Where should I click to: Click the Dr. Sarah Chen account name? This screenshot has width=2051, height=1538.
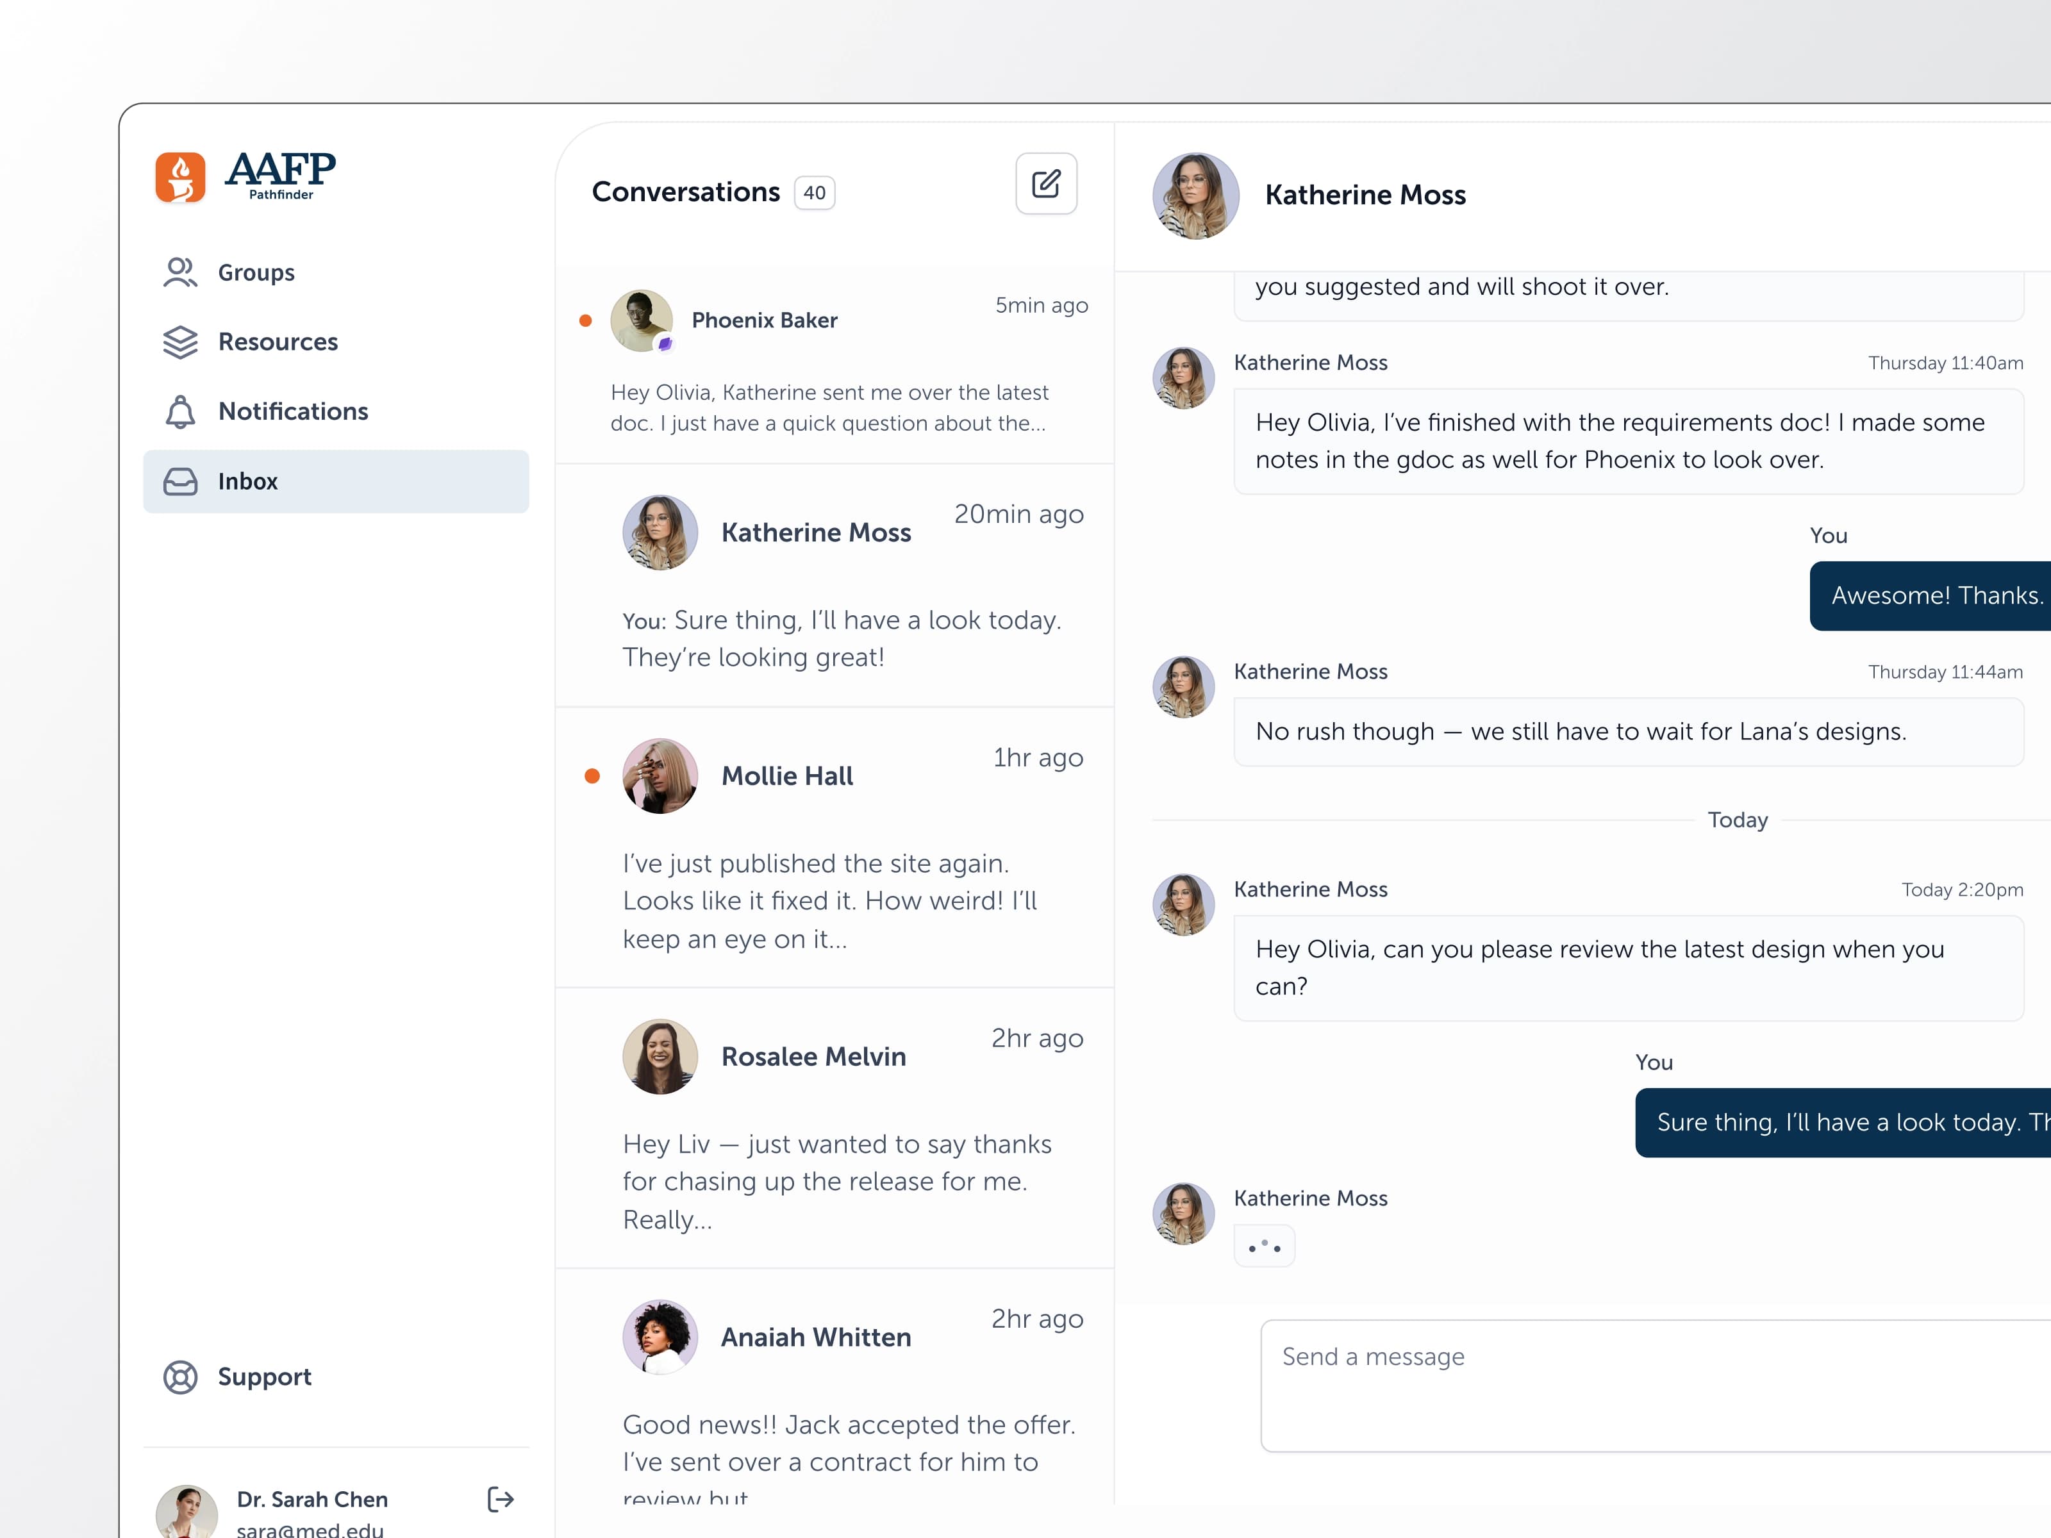coord(313,1499)
